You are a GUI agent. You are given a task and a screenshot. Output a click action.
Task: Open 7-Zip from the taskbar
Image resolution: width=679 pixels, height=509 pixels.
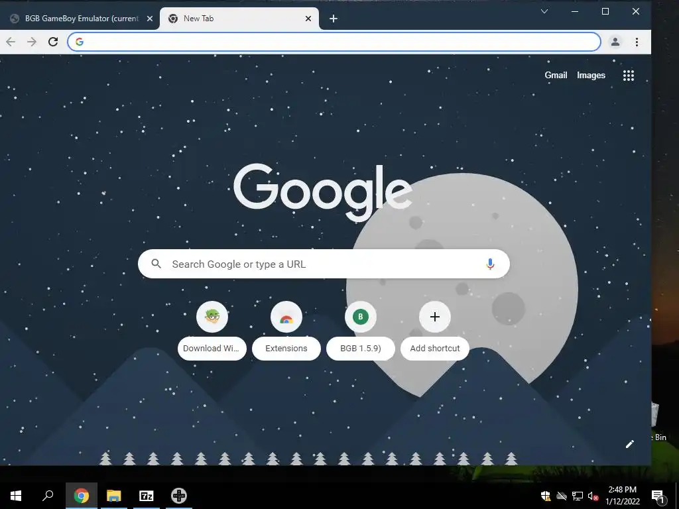pyautogui.click(x=147, y=496)
